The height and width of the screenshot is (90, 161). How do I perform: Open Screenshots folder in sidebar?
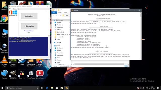(x=60, y=37)
